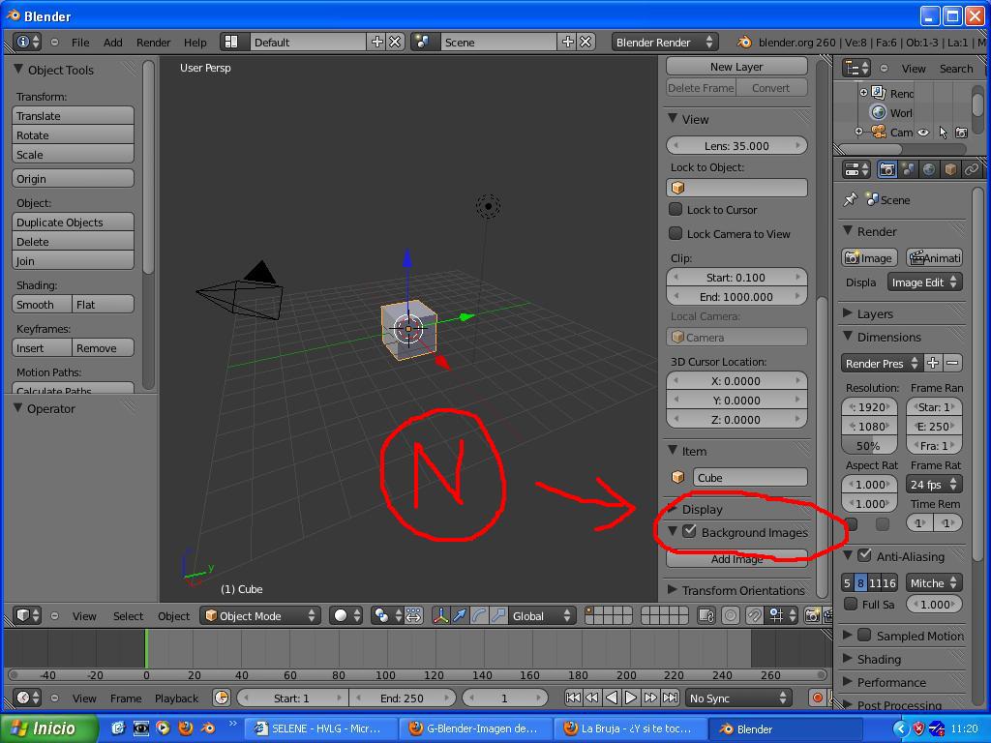991x743 pixels.
Task: Open the Properties editor type selector
Action: click(856, 168)
